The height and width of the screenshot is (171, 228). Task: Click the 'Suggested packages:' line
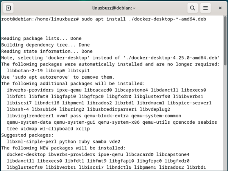tap(27, 135)
